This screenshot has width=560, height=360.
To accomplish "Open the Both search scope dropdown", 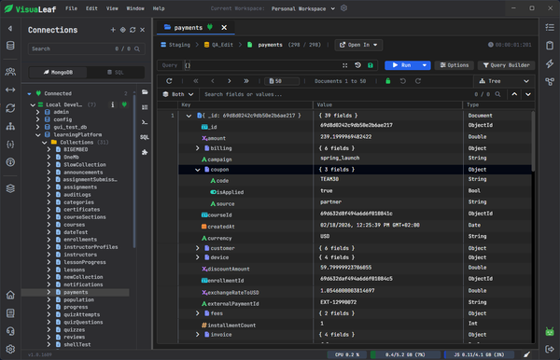I will tap(178, 94).
